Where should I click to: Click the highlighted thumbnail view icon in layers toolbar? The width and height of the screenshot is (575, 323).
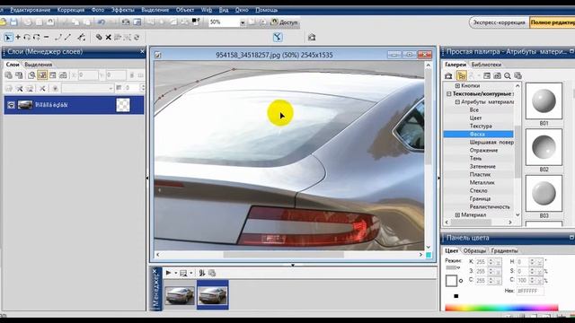tap(42, 75)
